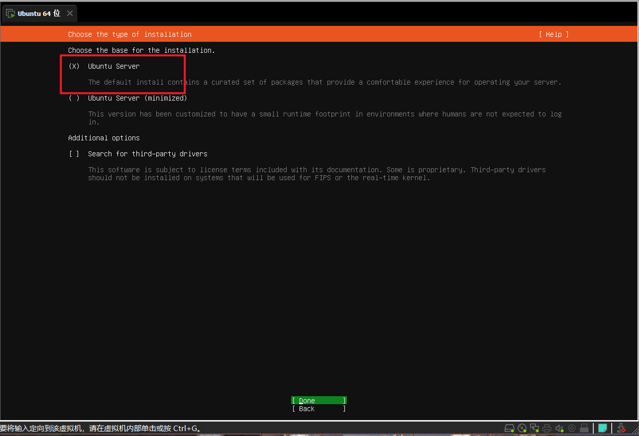
Task: Click the hard disk device icon in status bar
Action: [x=509, y=428]
